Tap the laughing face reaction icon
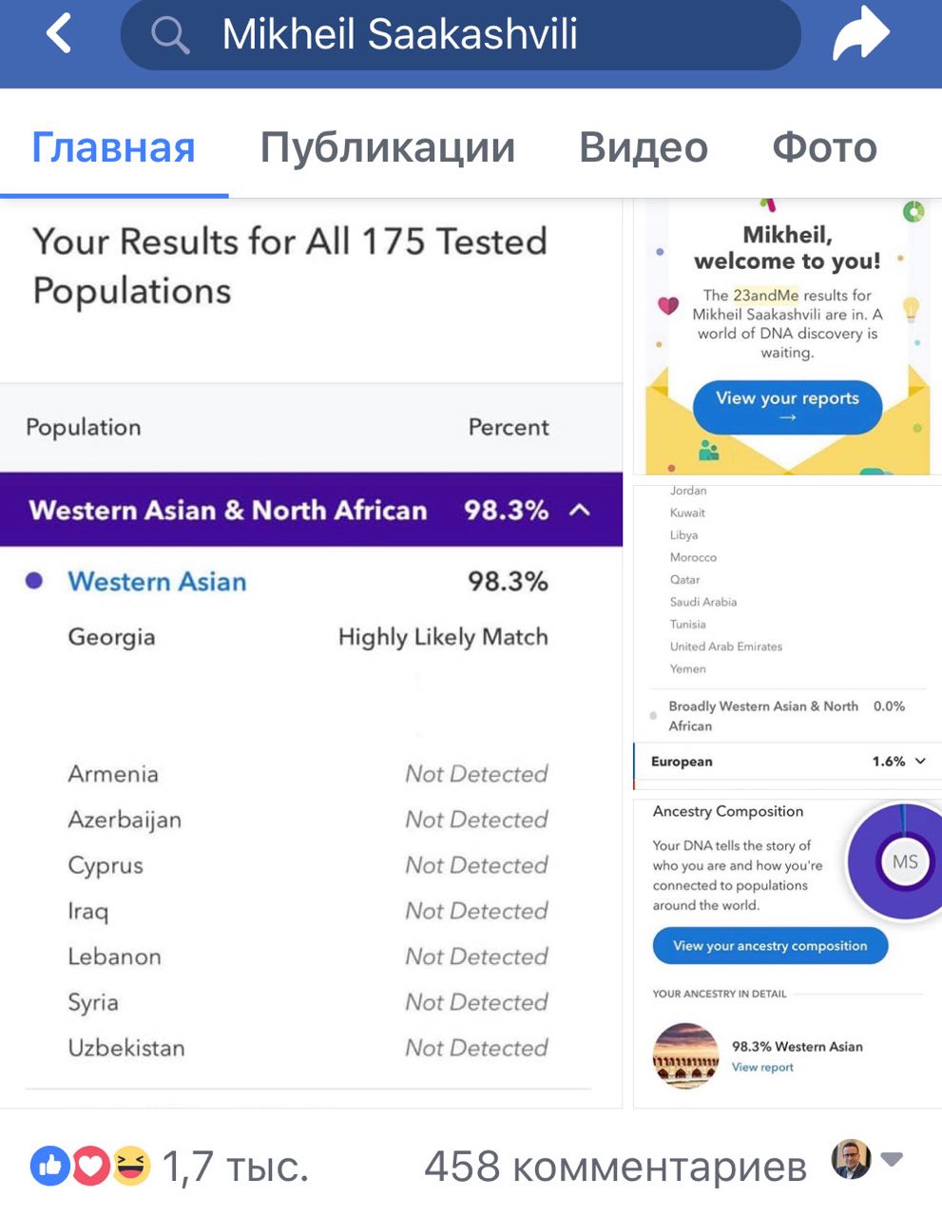The image size is (942, 1217). click(131, 1165)
